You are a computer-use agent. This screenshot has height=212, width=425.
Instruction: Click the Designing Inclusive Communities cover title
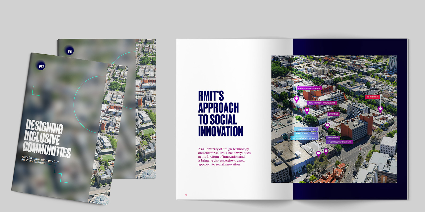[x=47, y=139]
